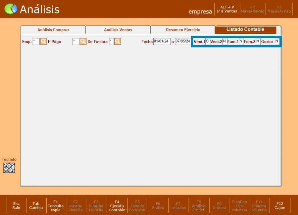Toggle the Gestor S/N field
The image size is (298, 215).
click(x=277, y=42)
